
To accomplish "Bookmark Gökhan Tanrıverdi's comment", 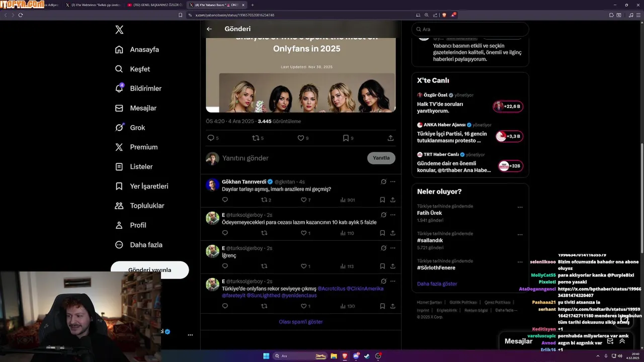I will [x=382, y=200].
